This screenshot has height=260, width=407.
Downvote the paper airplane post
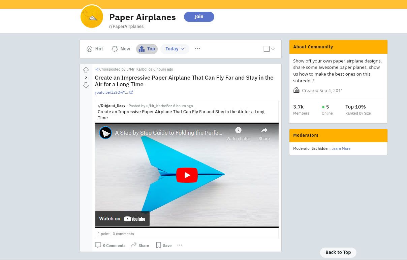86,85
